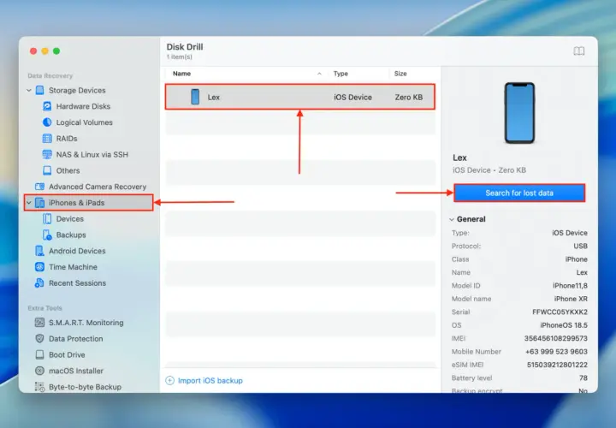
Task: Click the serial value FFWCC05YKXK2
Action: 560,312
